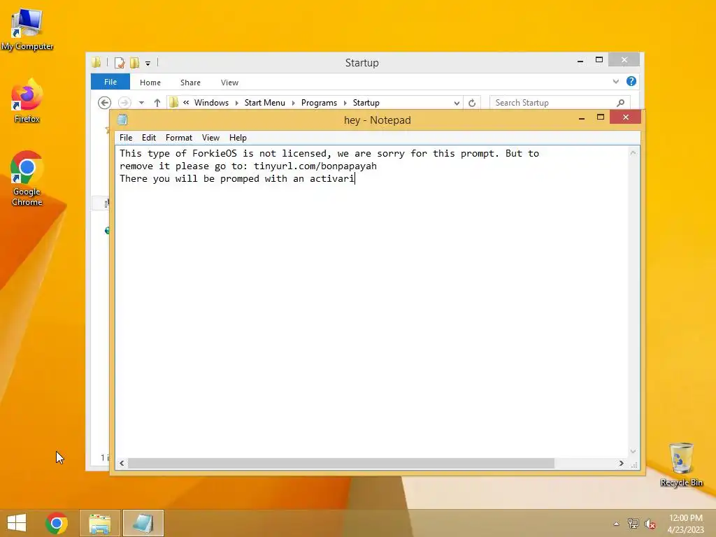This screenshot has height=537, width=716.
Task: Expand overflow chevrons in address bar
Action: click(x=186, y=103)
